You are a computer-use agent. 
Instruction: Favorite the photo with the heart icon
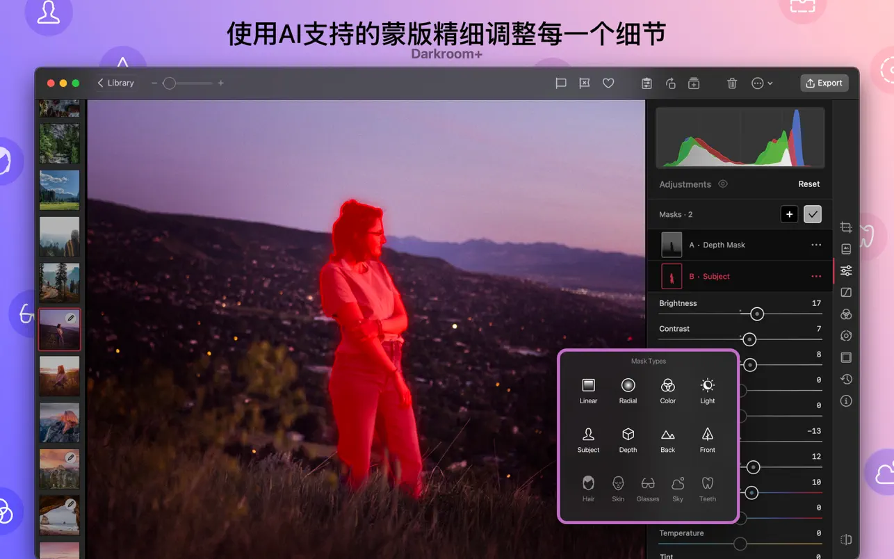pos(608,83)
